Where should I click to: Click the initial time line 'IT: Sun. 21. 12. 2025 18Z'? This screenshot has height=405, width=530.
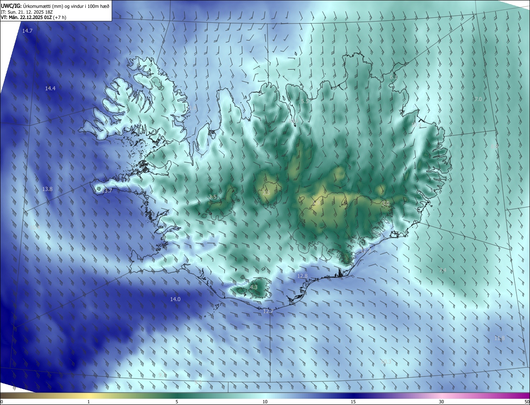click(x=26, y=12)
